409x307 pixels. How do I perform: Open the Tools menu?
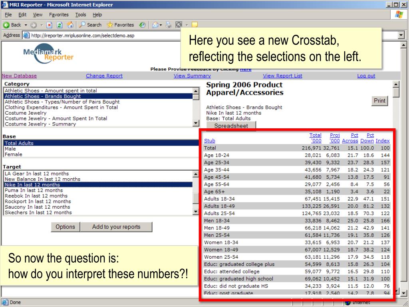pyautogui.click(x=81, y=15)
